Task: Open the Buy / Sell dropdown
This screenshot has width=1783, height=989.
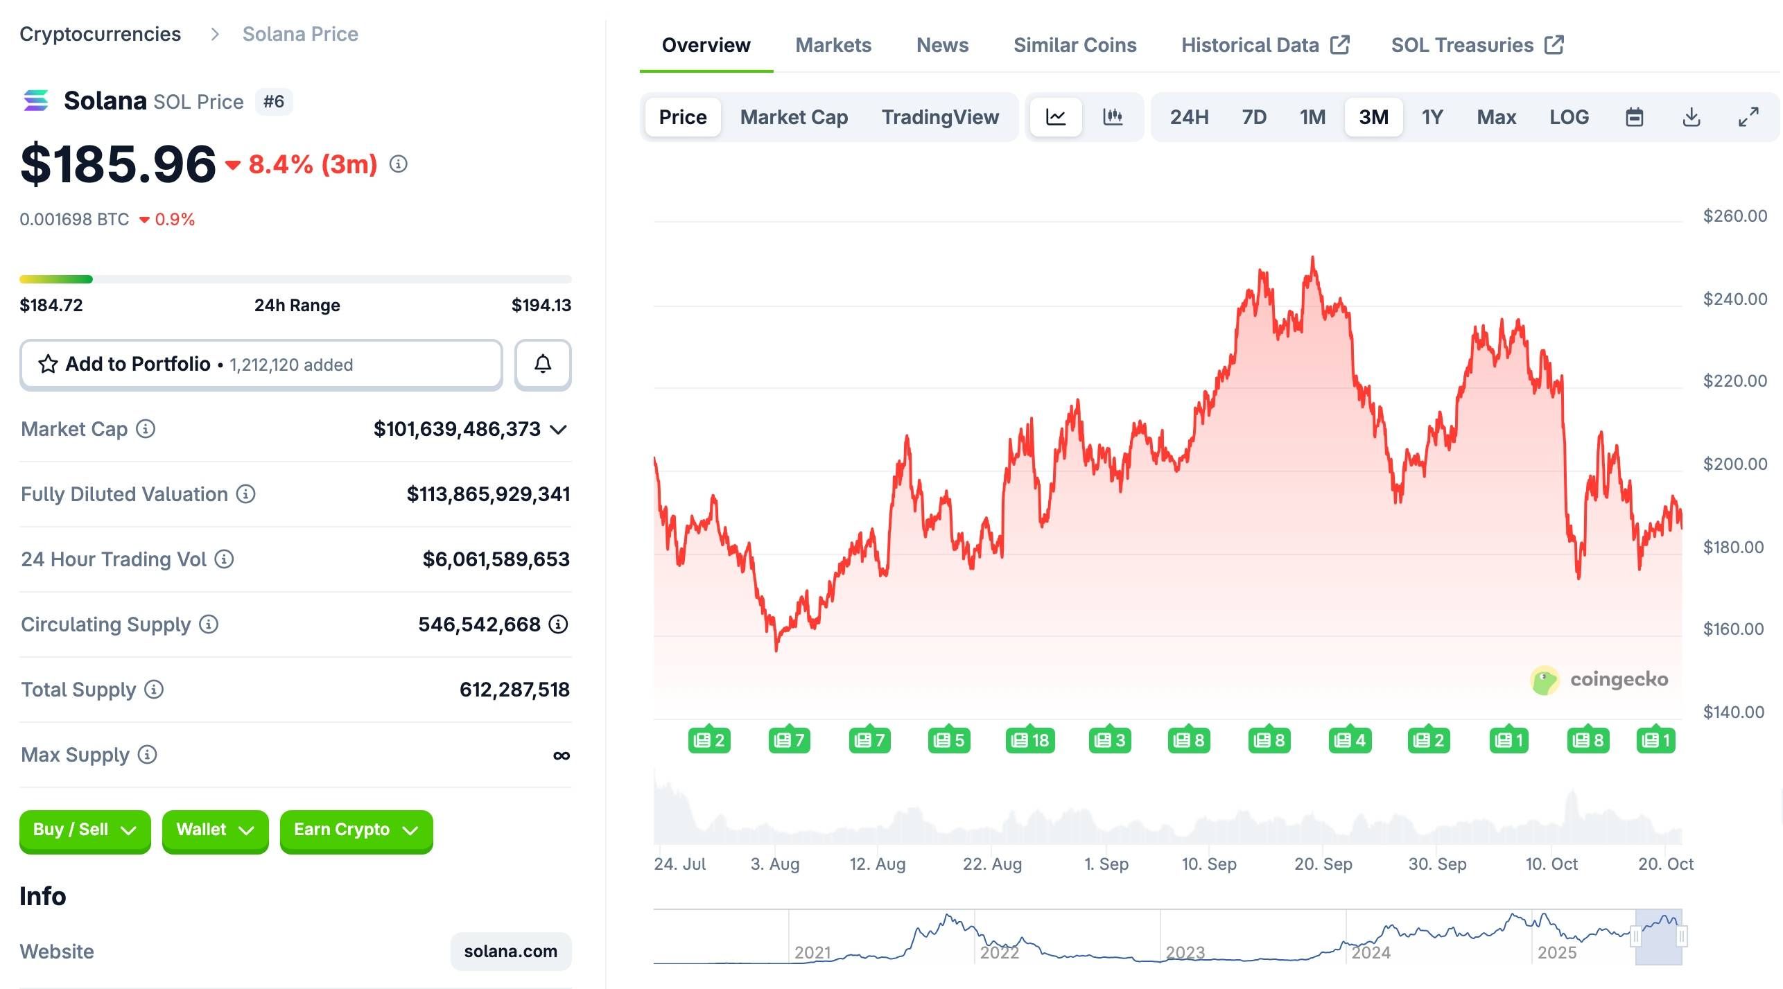Action: [x=85, y=830]
